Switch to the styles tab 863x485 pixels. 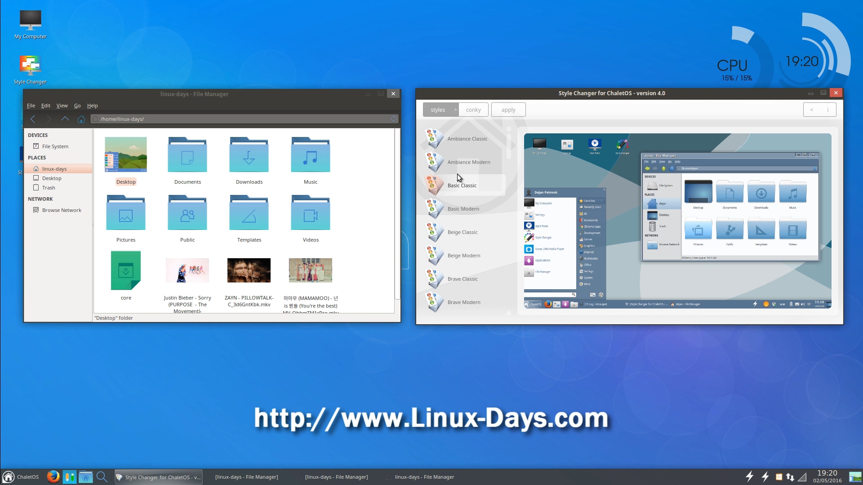tap(441, 110)
